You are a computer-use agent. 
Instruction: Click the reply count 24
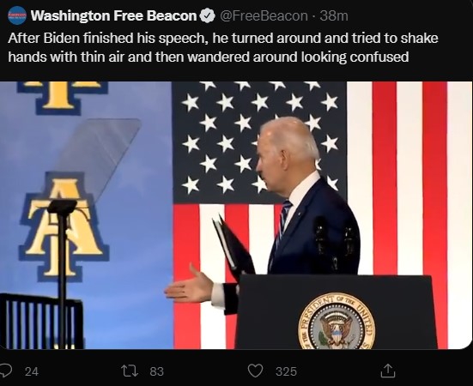pos(32,371)
